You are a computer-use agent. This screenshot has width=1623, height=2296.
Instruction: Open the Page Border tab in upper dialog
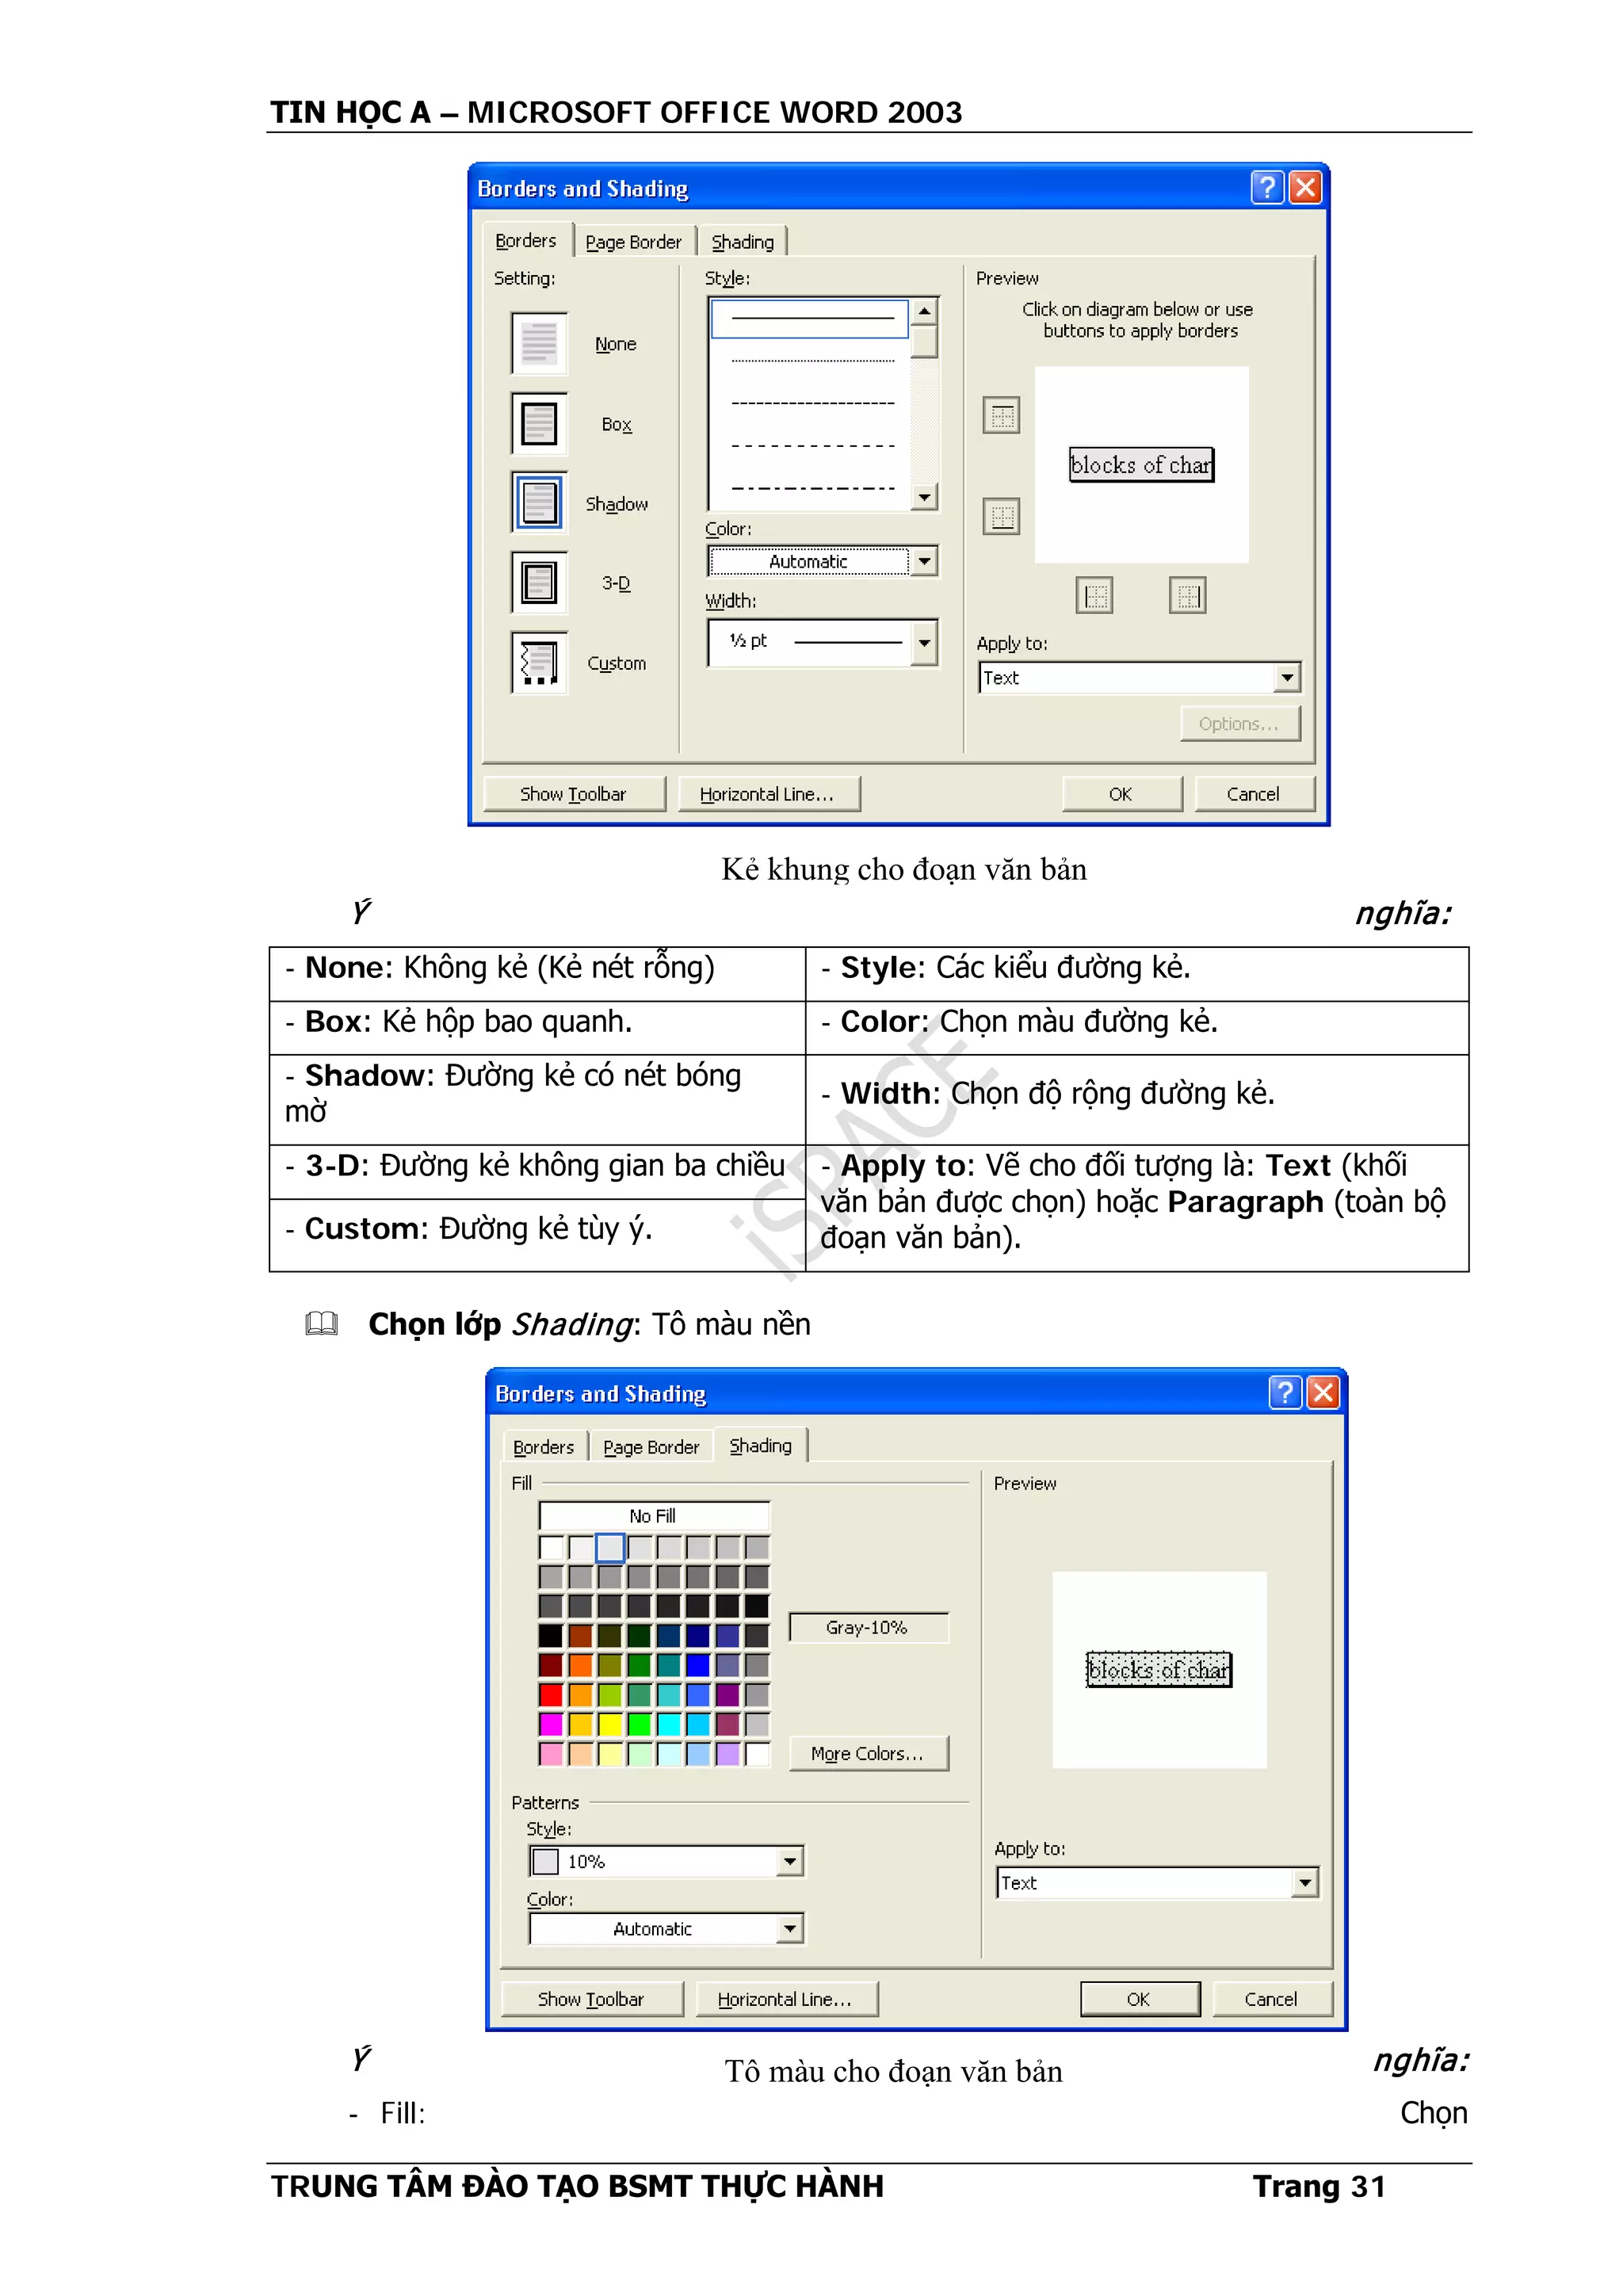click(x=634, y=242)
